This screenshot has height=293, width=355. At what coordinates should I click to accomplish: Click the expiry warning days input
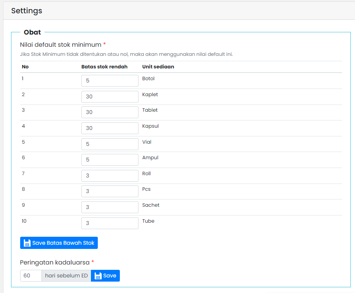31,276
